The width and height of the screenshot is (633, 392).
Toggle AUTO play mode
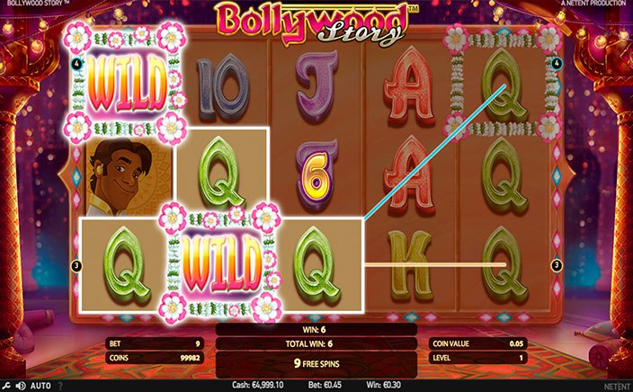click(x=40, y=386)
